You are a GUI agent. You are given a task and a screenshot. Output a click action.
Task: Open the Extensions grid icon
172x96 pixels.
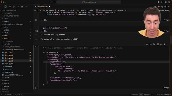pos(22,6)
